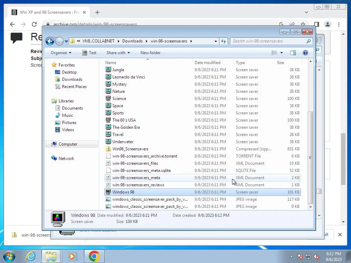Open address bar history dropdown
Viewport: 351px width, 263px height.
click(x=216, y=41)
